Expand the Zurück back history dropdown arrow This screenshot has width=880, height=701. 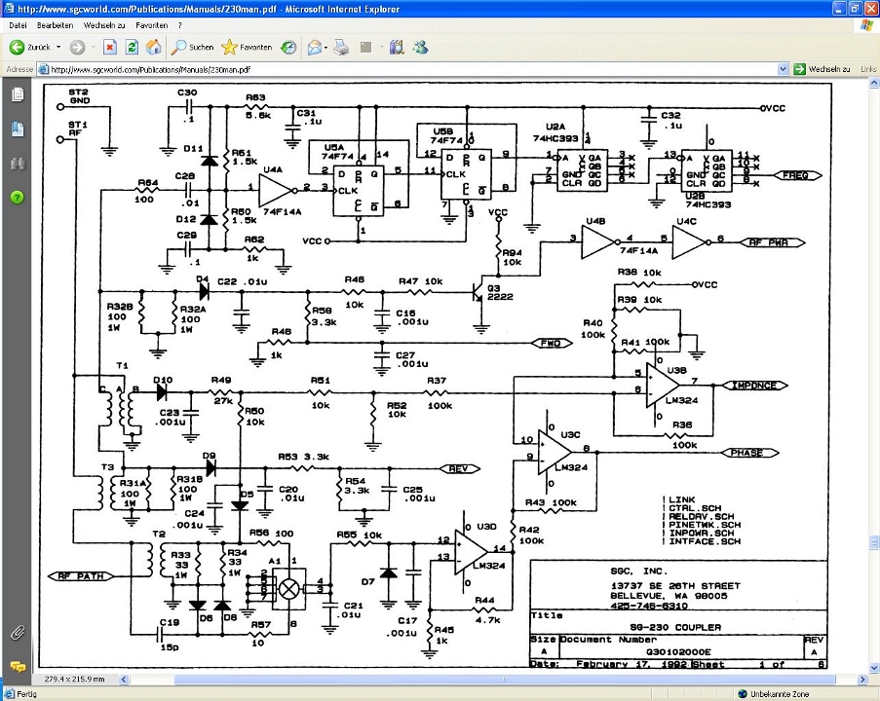click(58, 47)
